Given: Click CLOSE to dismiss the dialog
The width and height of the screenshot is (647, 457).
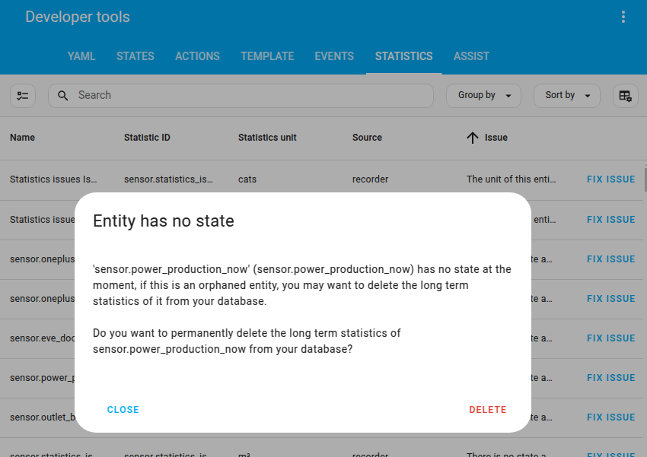Looking at the screenshot, I should [x=123, y=409].
